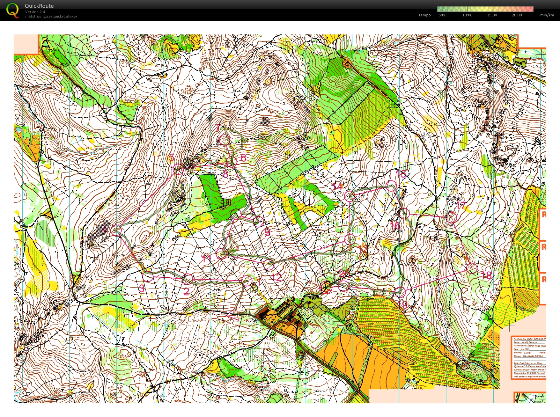Click the start triangle on the map

[234, 314]
